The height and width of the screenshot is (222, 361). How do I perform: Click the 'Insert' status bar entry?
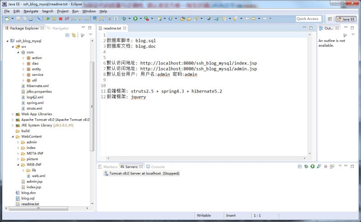pyautogui.click(x=231, y=216)
